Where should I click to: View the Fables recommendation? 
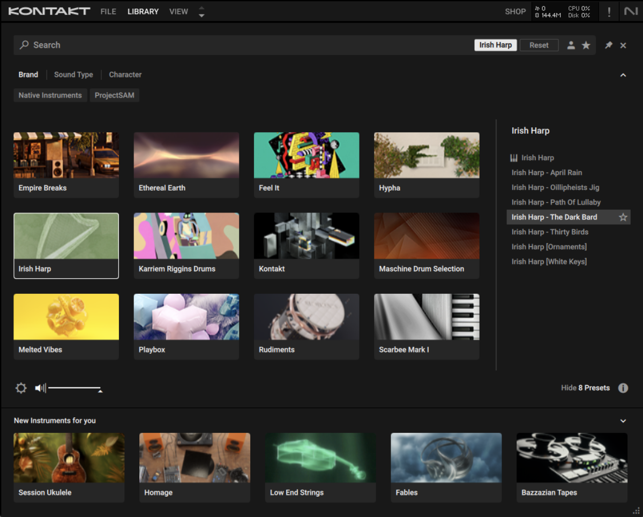446,468
